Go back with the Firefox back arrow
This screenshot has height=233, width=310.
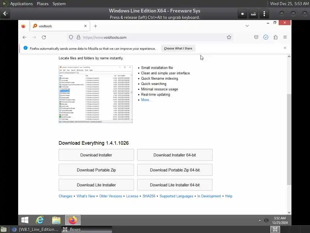tap(25, 37)
